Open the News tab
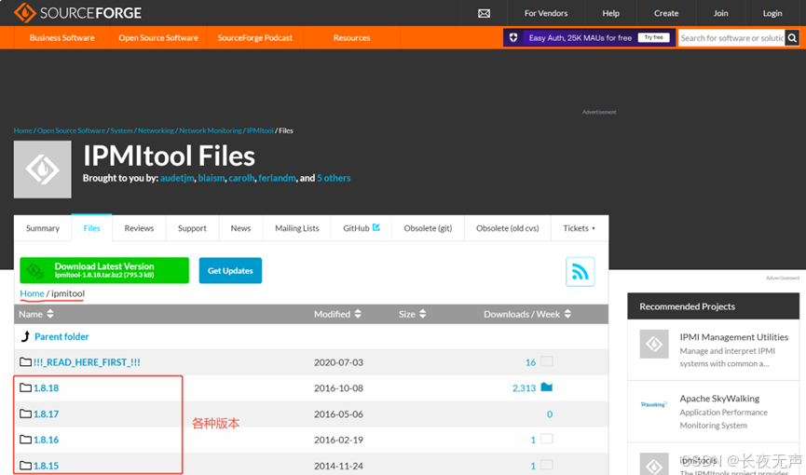Screen dimensions: 806x475 click(240, 228)
